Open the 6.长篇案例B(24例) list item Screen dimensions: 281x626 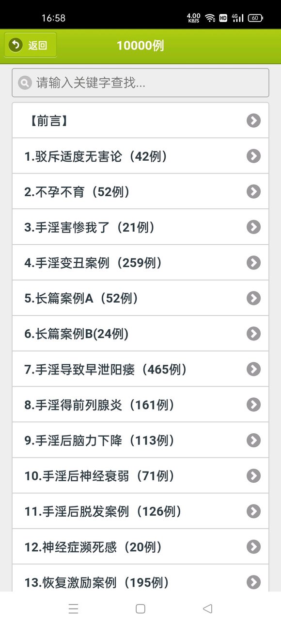140,334
